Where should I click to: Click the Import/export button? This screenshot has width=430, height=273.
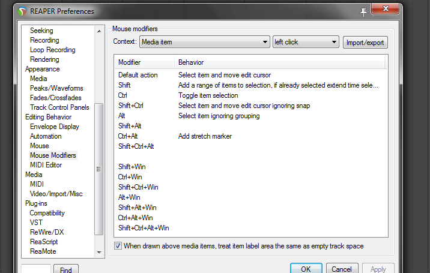coord(365,43)
